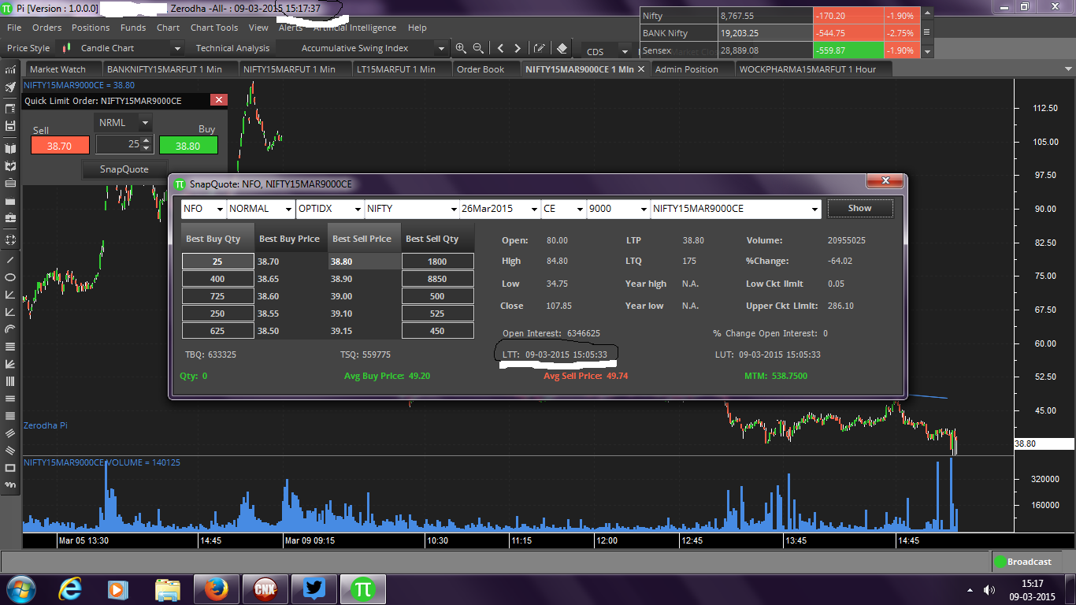This screenshot has height=605, width=1076.
Task: Close the Quick Limit Order panel
Action: [219, 100]
